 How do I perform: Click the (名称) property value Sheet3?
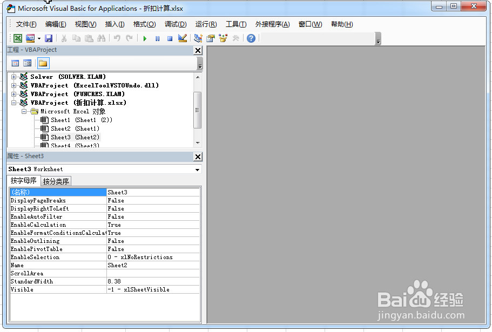(153, 192)
